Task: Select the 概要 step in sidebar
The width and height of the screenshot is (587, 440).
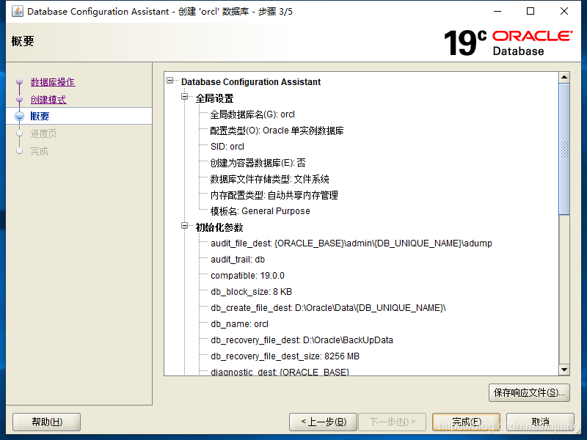Action: (x=40, y=117)
